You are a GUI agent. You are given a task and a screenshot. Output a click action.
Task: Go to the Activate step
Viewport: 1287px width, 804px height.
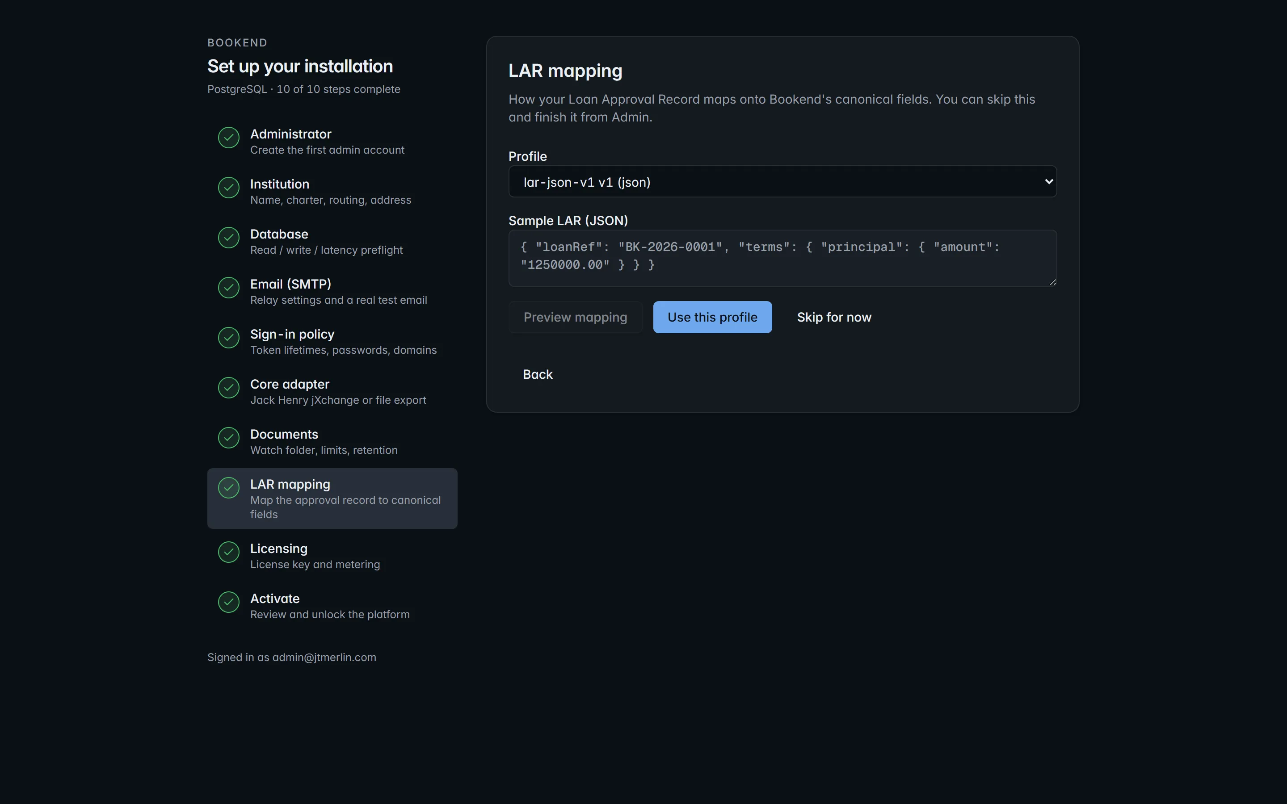point(332,606)
